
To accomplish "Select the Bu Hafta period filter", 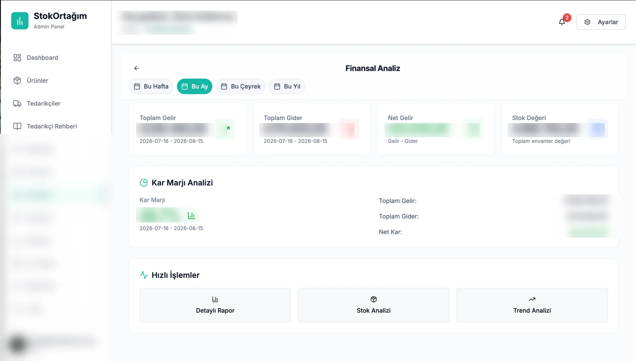I will pos(151,86).
